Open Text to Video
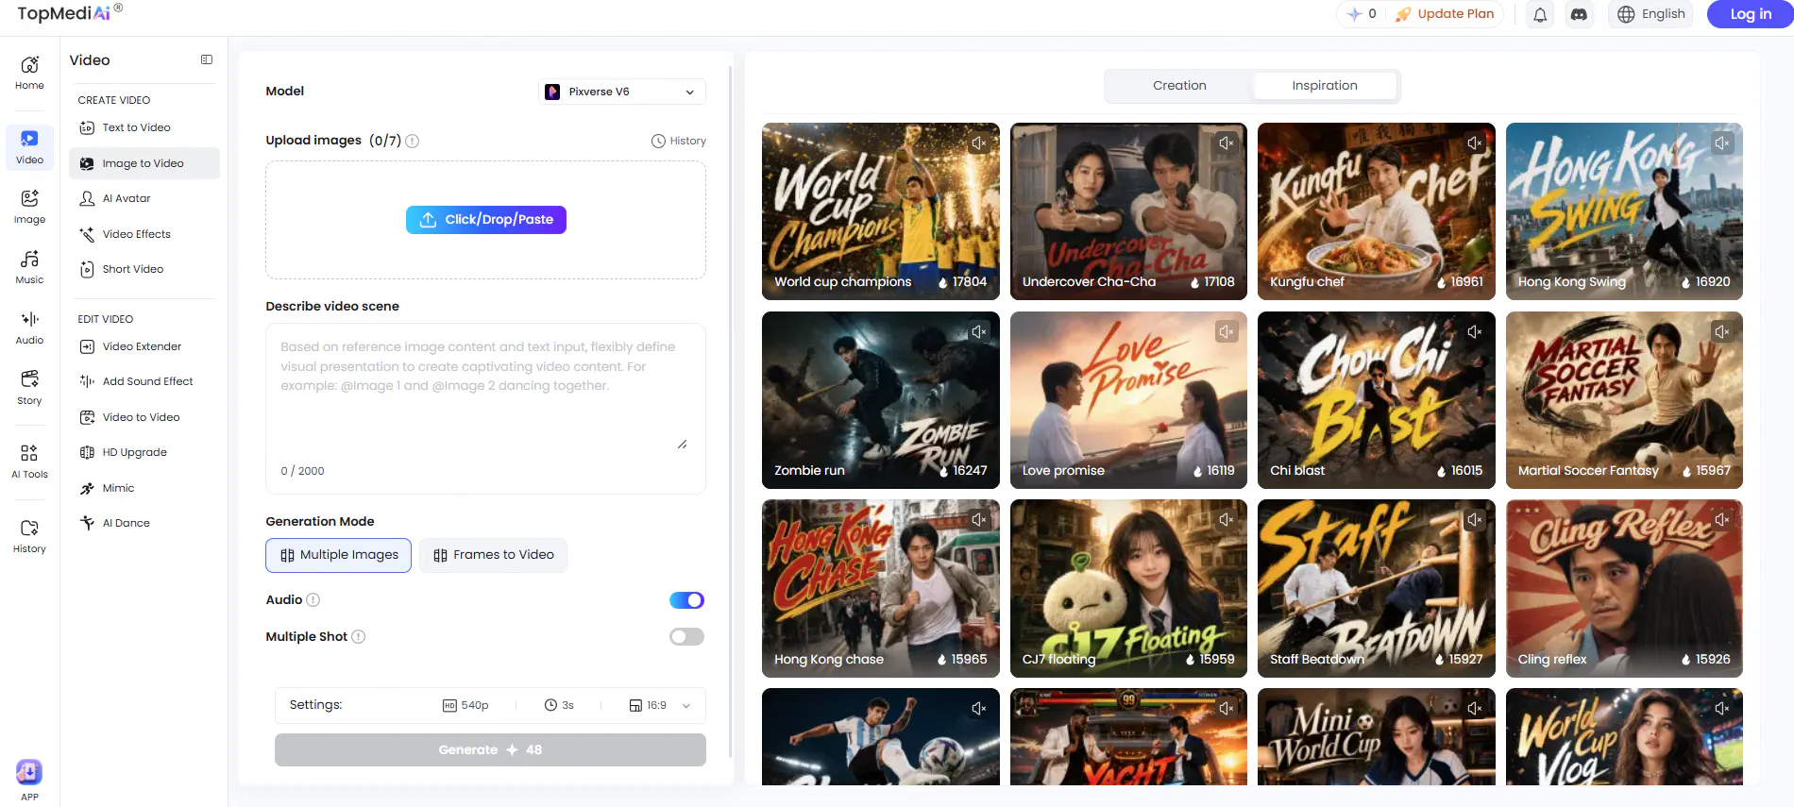The image size is (1794, 807). (144, 128)
